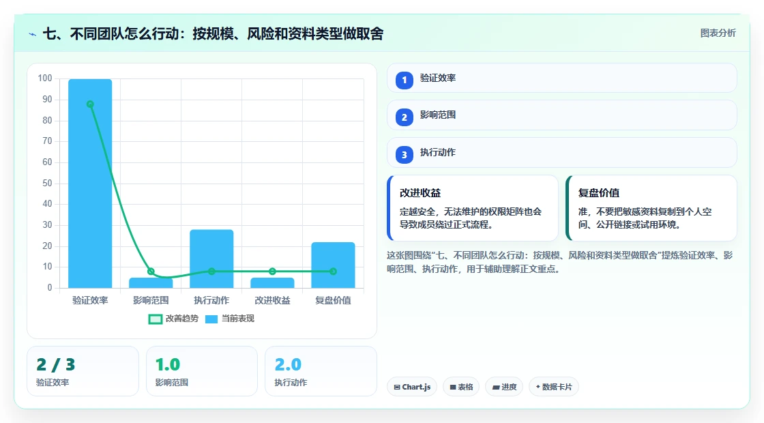Click the x-axis label 执行动作

coord(211,301)
